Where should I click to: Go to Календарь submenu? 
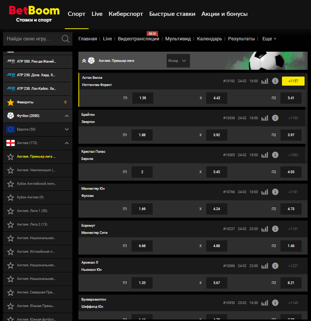click(x=209, y=39)
